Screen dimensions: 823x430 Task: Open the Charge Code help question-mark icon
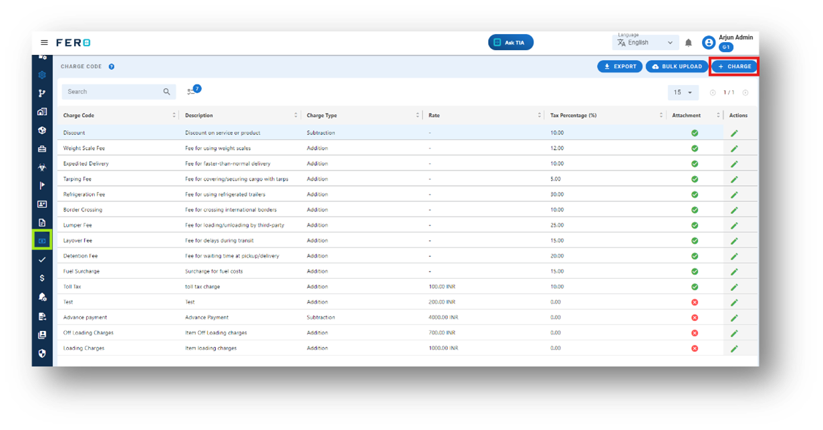(112, 67)
